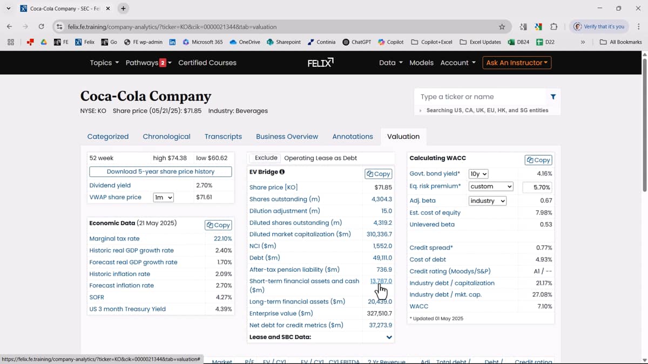648x364 pixels.
Task: Open the Microsoft 365 bookmark
Action: click(202, 42)
